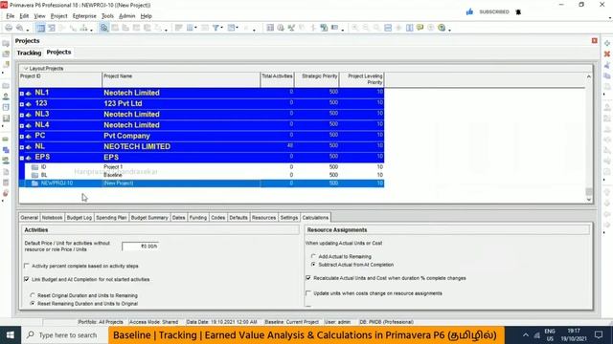Expand the NL NEOTECH LIMITED node
The image size is (613, 344).
[22, 147]
